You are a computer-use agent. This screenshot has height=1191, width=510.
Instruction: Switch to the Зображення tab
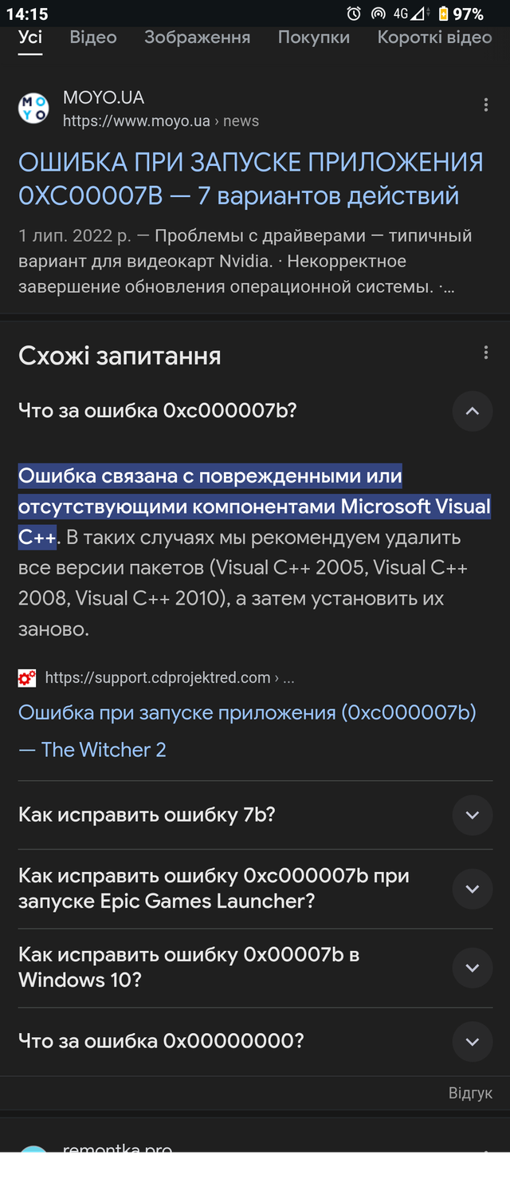coord(198,37)
